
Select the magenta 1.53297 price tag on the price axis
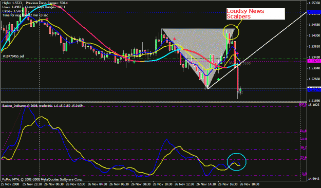pos(314,61)
